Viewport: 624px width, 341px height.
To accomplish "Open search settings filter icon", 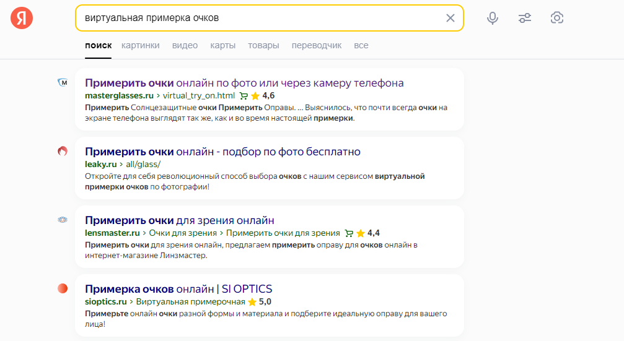I will point(525,18).
